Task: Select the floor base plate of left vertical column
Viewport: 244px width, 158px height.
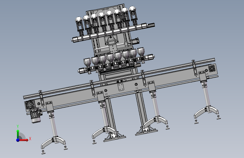Action: [115, 138]
